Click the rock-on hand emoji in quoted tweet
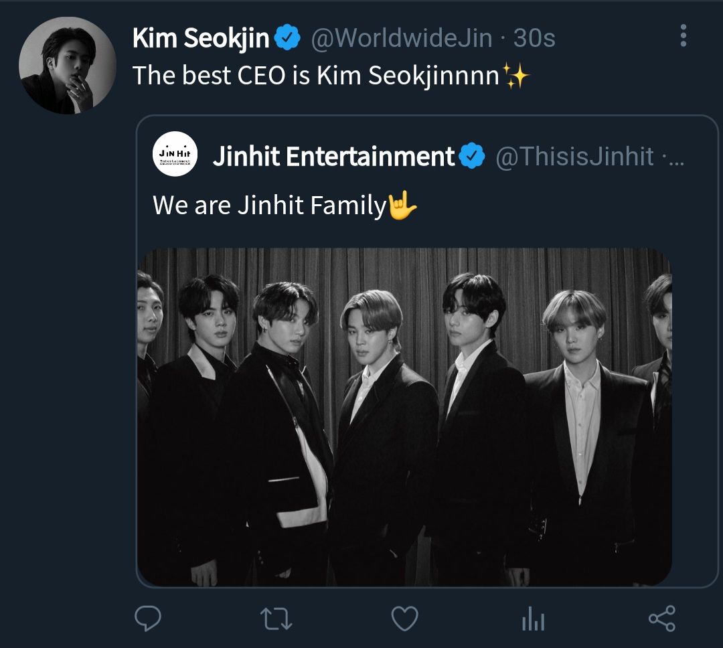 coord(403,205)
